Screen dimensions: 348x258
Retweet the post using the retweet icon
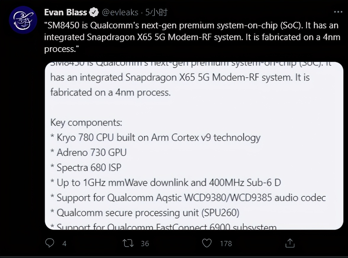tap(128, 243)
